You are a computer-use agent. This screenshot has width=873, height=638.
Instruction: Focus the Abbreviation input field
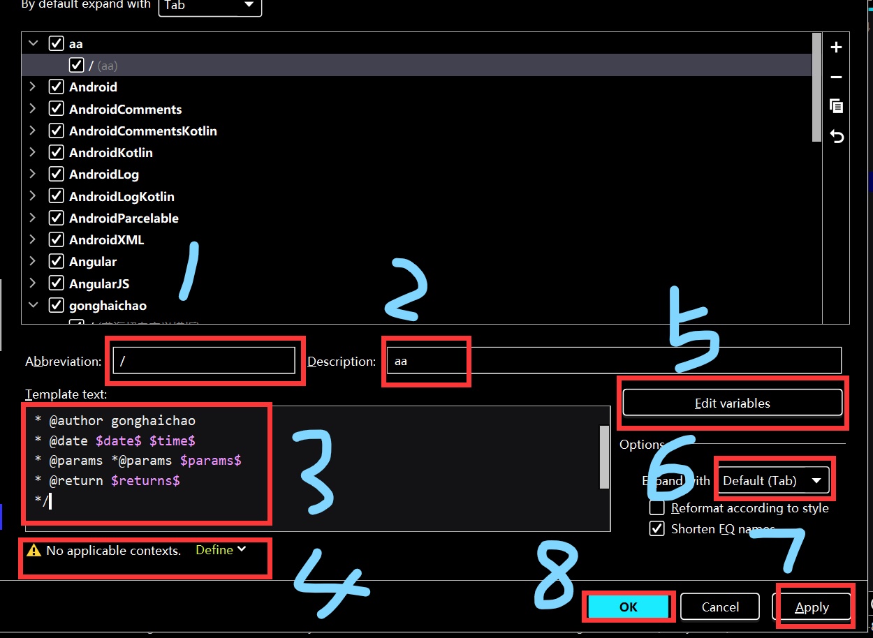click(x=204, y=361)
